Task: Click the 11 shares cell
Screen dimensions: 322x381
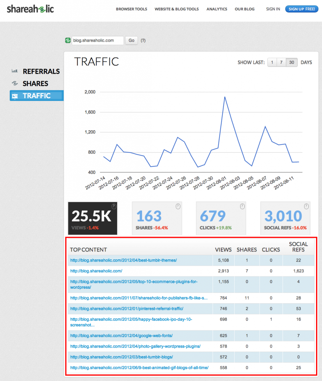Action: (x=247, y=298)
